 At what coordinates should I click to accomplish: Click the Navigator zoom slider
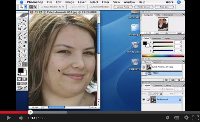click(167, 33)
